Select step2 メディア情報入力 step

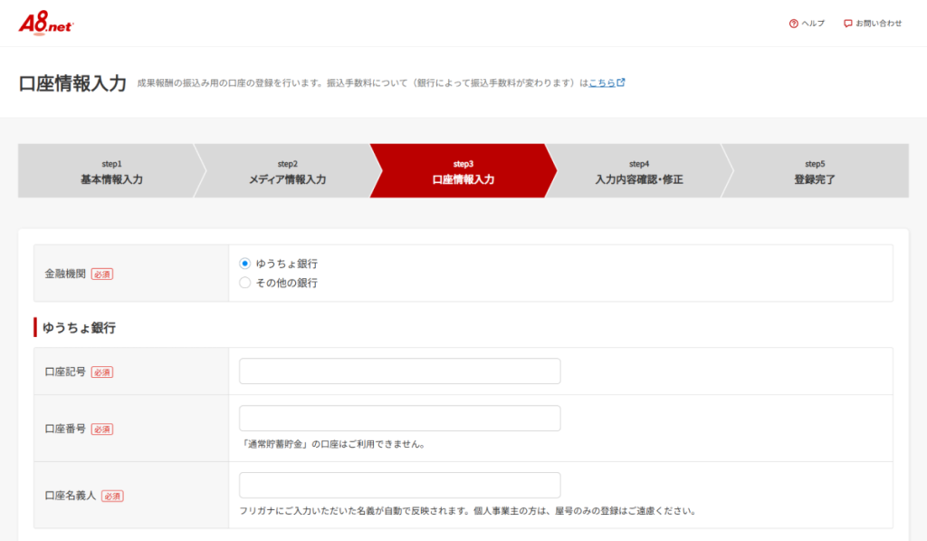(x=287, y=171)
